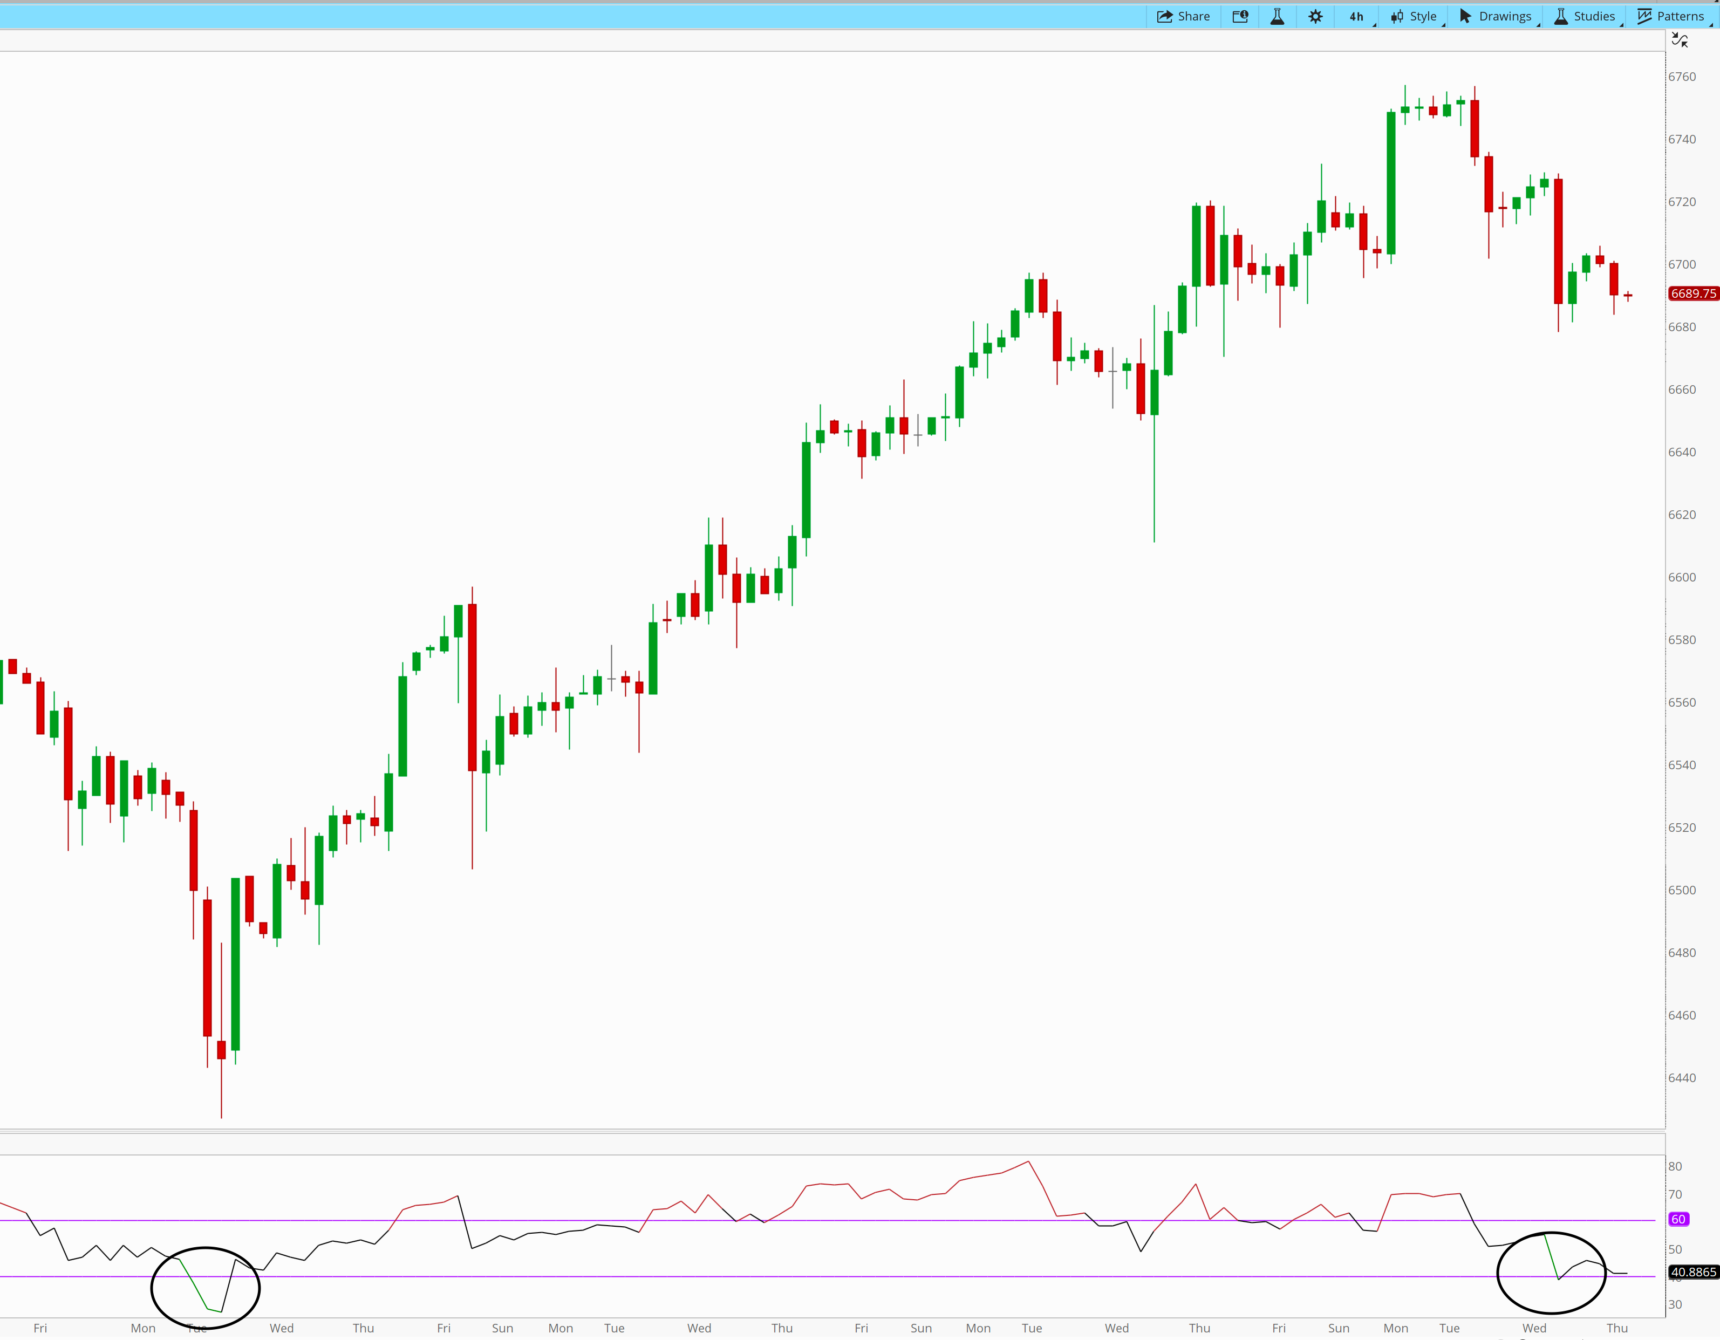Open the Style dropdown menu

(x=1415, y=16)
